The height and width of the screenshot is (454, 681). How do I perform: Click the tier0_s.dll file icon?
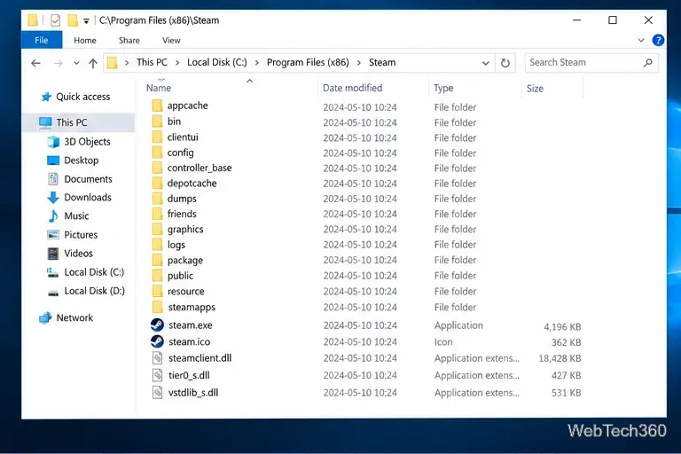click(157, 375)
